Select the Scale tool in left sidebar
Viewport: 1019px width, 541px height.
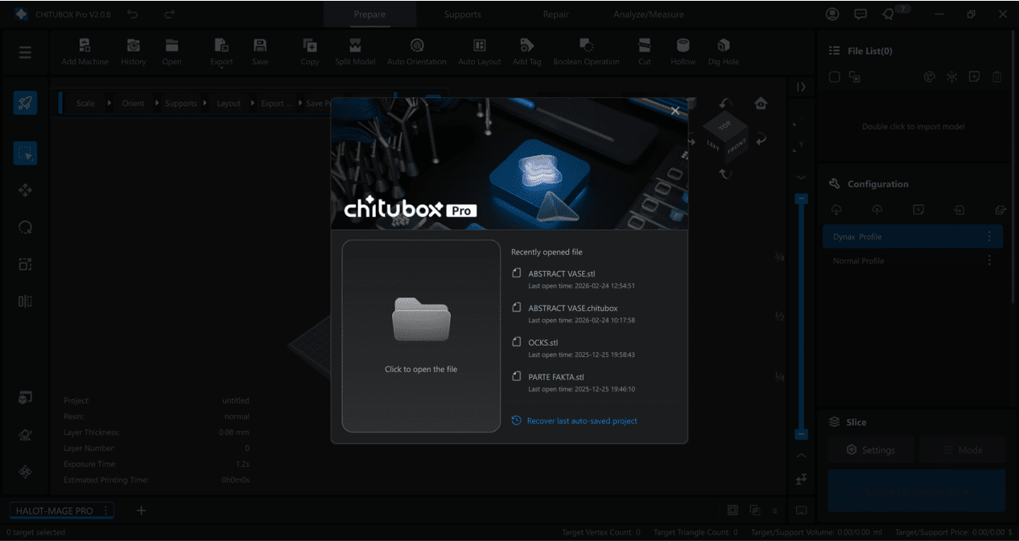pyautogui.click(x=25, y=264)
